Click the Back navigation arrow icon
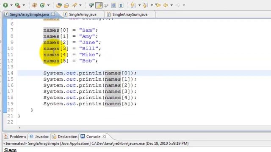This screenshot has width=271, height=152. coord(166,5)
